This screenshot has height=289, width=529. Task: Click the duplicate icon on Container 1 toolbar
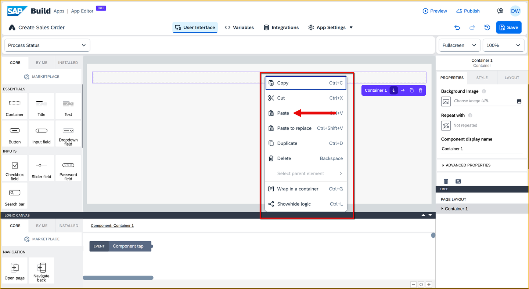tap(411, 90)
